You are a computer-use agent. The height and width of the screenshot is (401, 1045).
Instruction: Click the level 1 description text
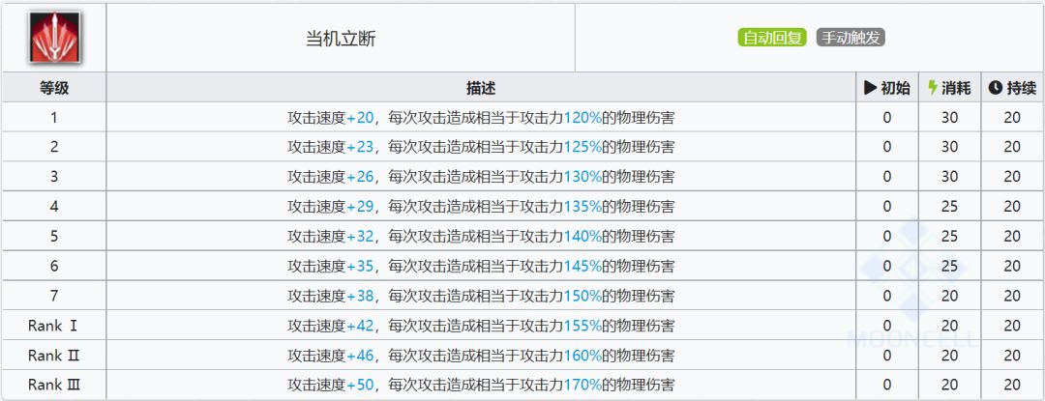coord(481,118)
